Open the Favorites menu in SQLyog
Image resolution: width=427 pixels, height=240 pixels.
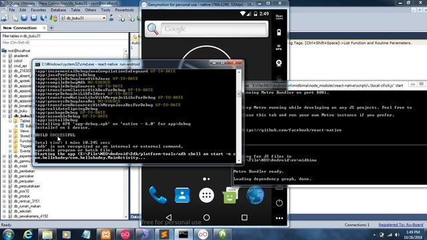39,10
